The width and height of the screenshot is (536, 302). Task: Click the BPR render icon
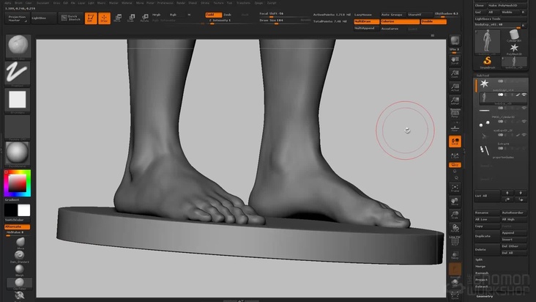point(455,41)
